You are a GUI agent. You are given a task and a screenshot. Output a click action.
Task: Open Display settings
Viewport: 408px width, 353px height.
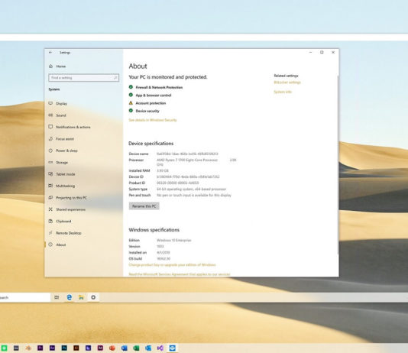(x=58, y=104)
